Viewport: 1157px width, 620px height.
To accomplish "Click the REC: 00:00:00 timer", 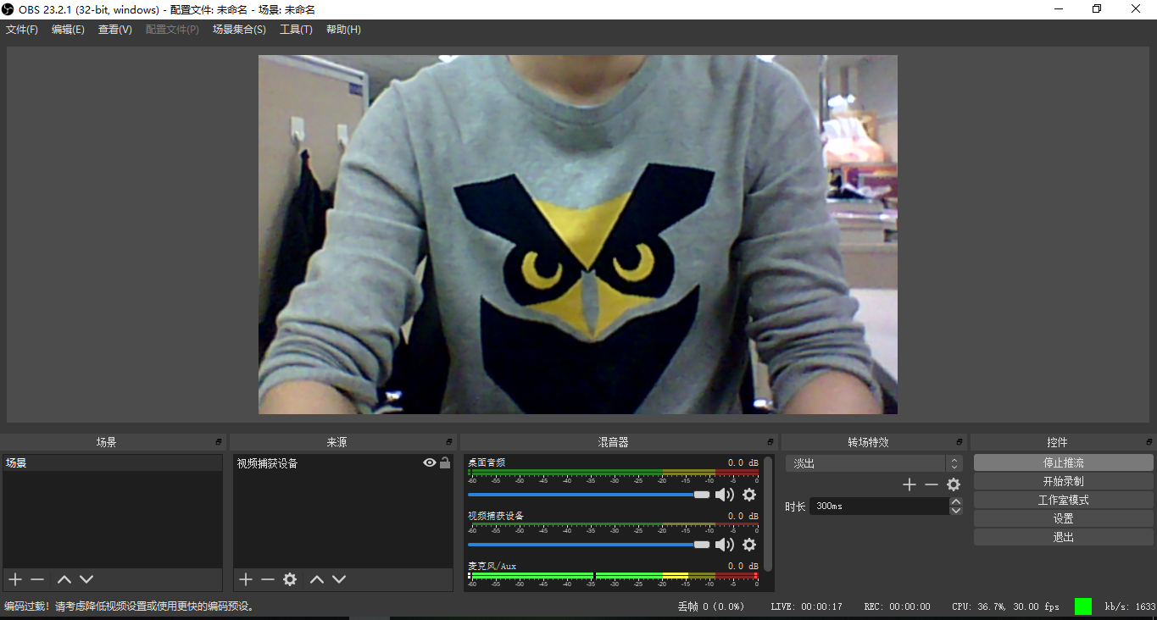I will [897, 606].
